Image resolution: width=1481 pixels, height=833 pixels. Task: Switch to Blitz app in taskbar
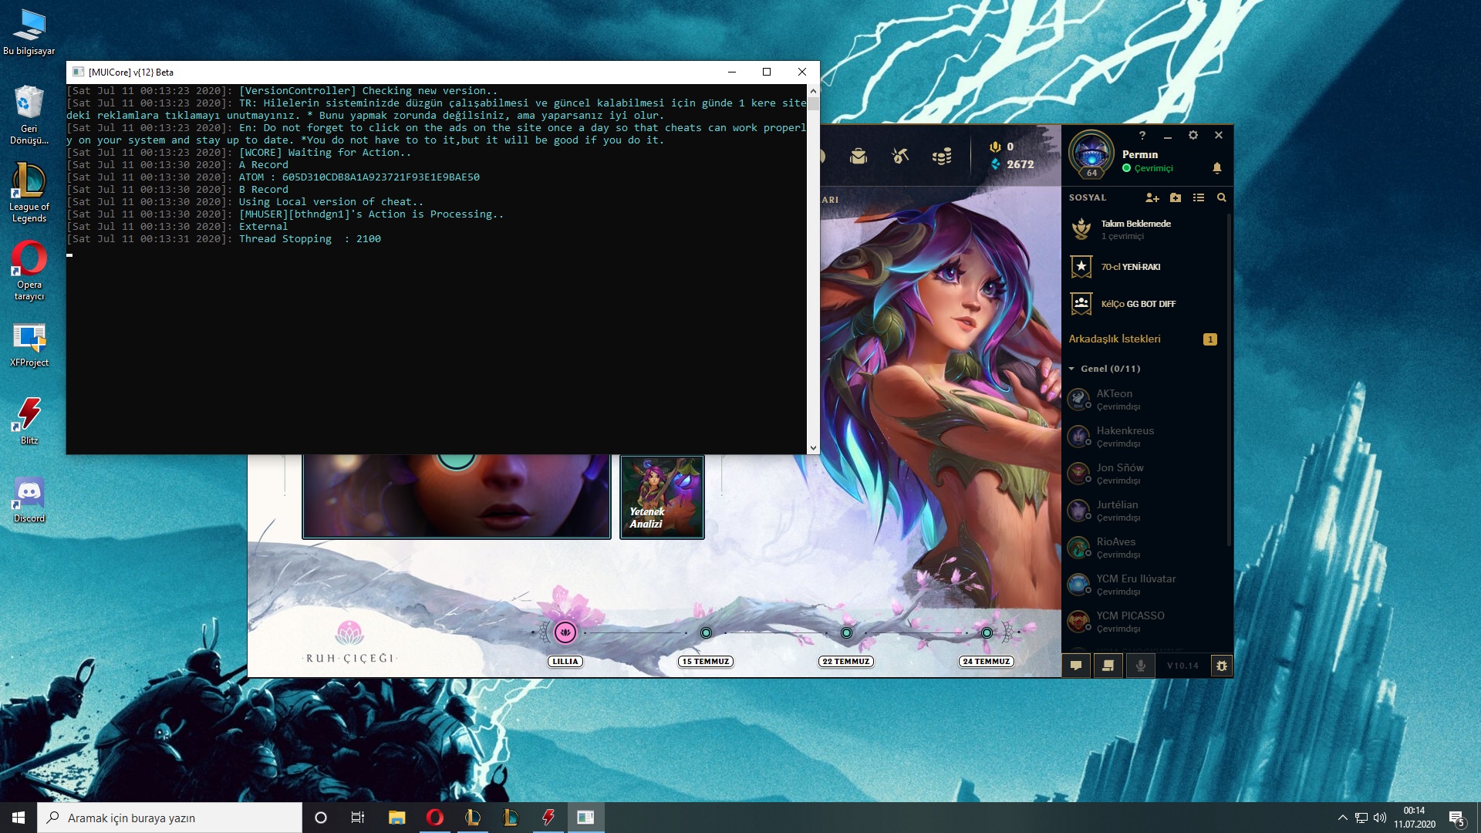click(548, 818)
